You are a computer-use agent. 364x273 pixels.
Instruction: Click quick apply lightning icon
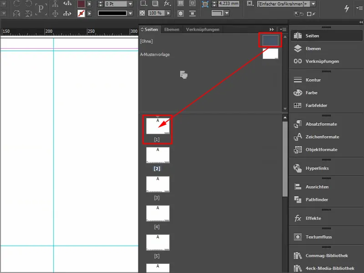tap(347, 8)
